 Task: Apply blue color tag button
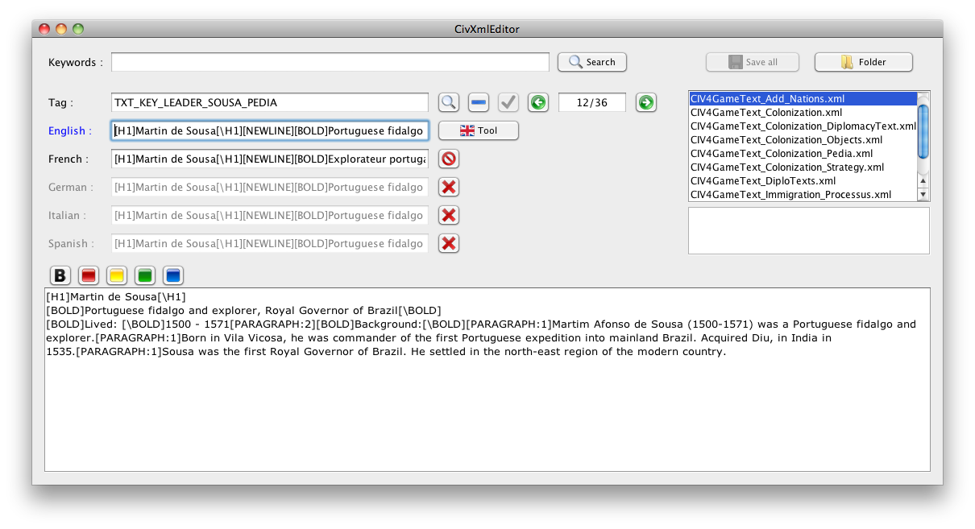(173, 275)
